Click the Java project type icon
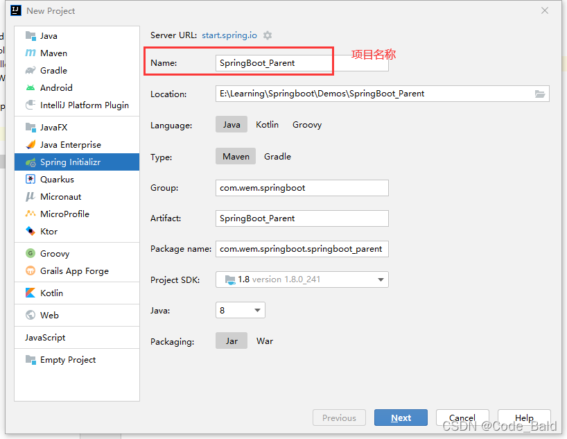Image resolution: width=567 pixels, height=439 pixels. tap(30, 36)
